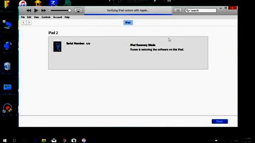The height and width of the screenshot is (143, 255).
Task: Click the 'Serial Number: n/a' text
Action: click(78, 43)
